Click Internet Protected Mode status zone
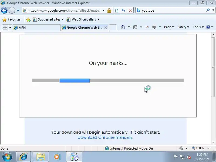Image resolution: width=216 pixels, height=162 pixels. [129, 148]
